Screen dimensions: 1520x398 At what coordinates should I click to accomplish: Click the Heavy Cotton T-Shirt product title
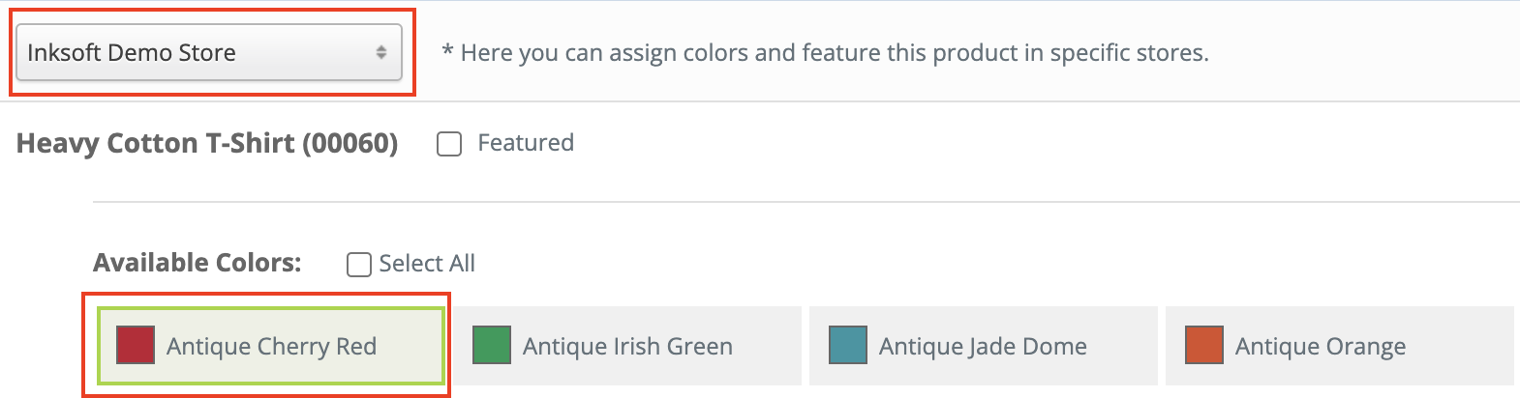coord(155,143)
